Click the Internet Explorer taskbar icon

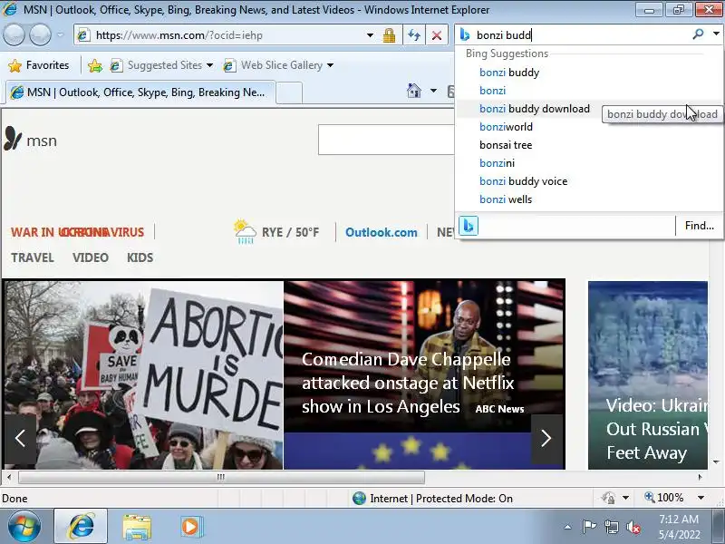click(x=81, y=527)
